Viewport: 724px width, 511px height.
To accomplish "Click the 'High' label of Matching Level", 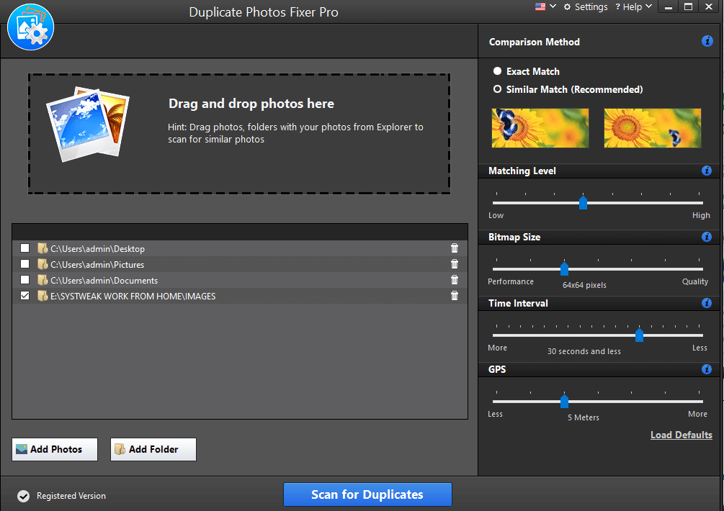I will [701, 215].
